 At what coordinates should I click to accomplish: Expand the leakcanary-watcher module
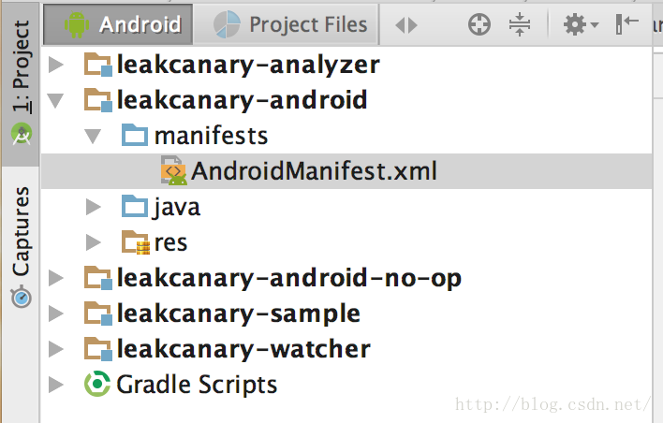[x=57, y=349]
